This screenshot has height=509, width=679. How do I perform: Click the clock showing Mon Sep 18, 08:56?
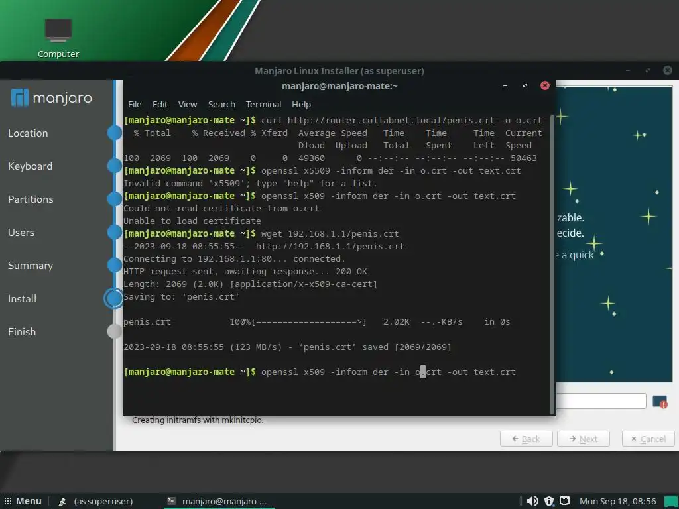pos(617,501)
